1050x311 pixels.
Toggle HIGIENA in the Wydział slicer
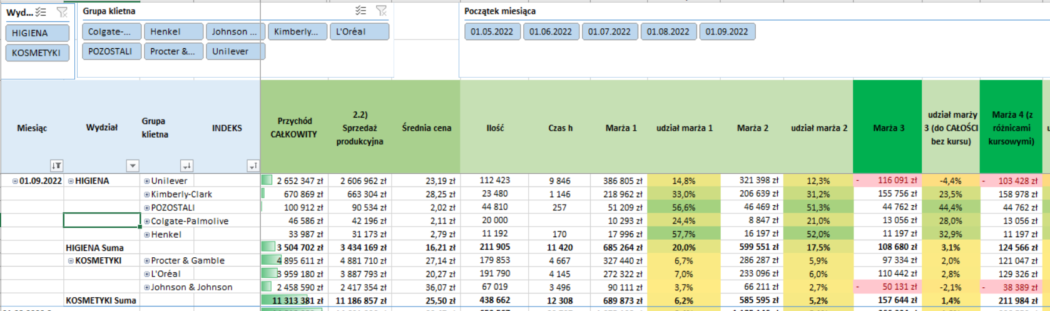point(38,33)
